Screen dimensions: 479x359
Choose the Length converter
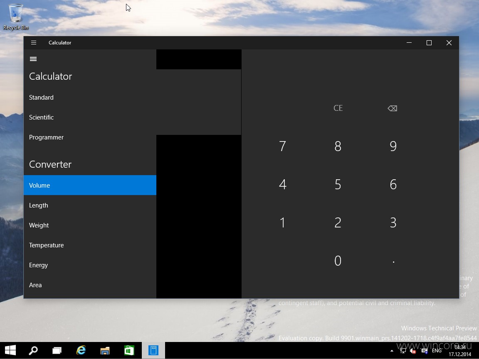click(90, 205)
